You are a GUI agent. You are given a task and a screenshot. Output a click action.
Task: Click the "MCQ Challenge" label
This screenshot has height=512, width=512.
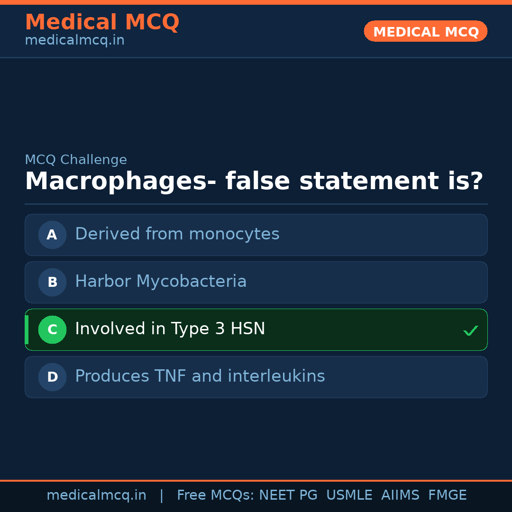click(x=76, y=160)
